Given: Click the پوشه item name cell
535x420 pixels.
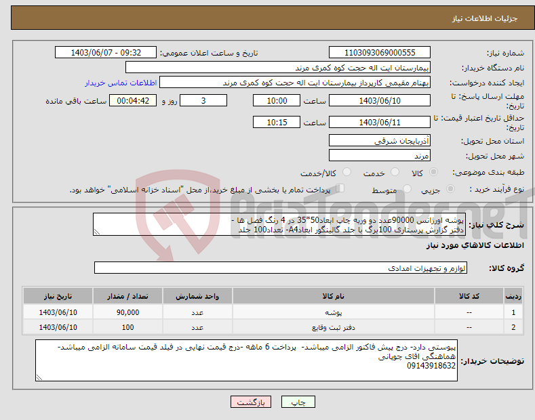Looking at the screenshot, I should (x=334, y=312).
